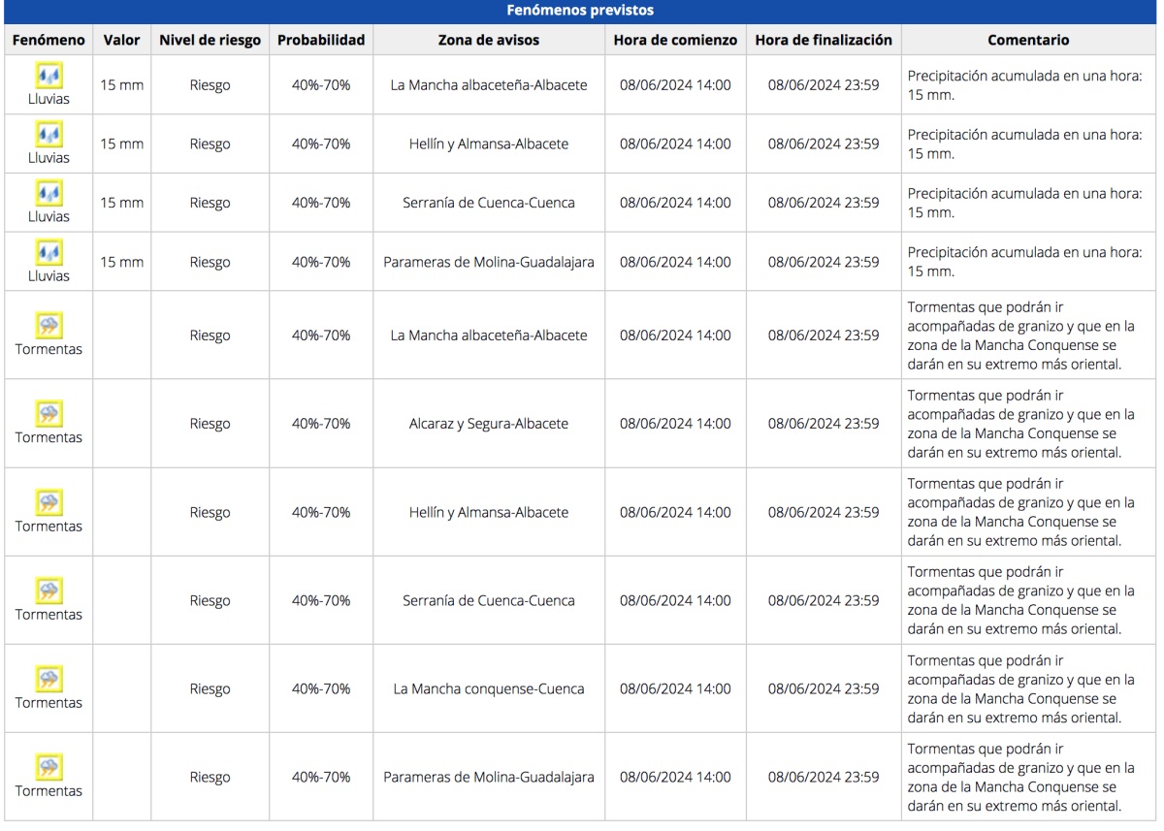Viewport: 1164px width, 831px height.
Task: Click '15 mm' value in Serranía de Cuenca rain row
Action: coord(122,203)
